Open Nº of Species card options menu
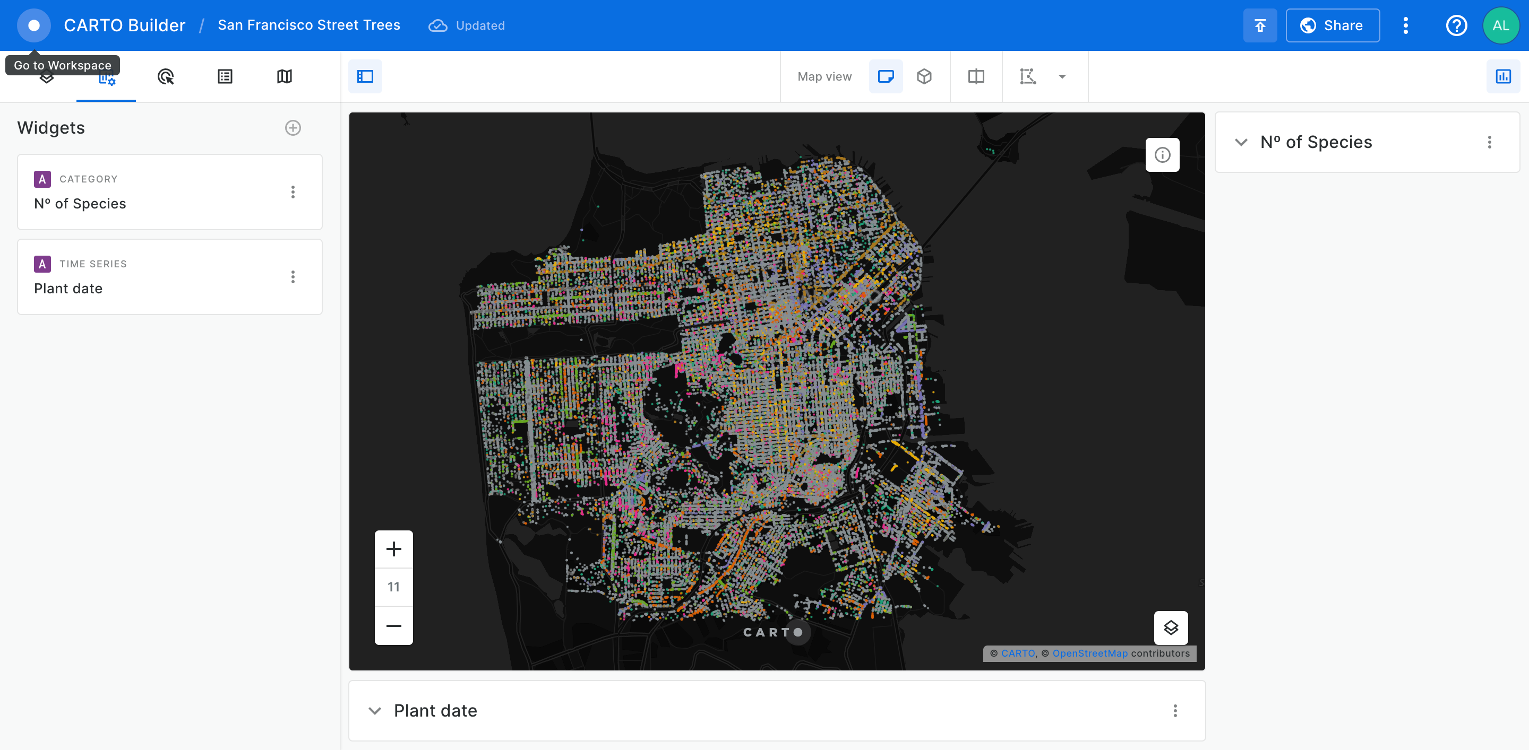1529x750 pixels. pos(293,192)
